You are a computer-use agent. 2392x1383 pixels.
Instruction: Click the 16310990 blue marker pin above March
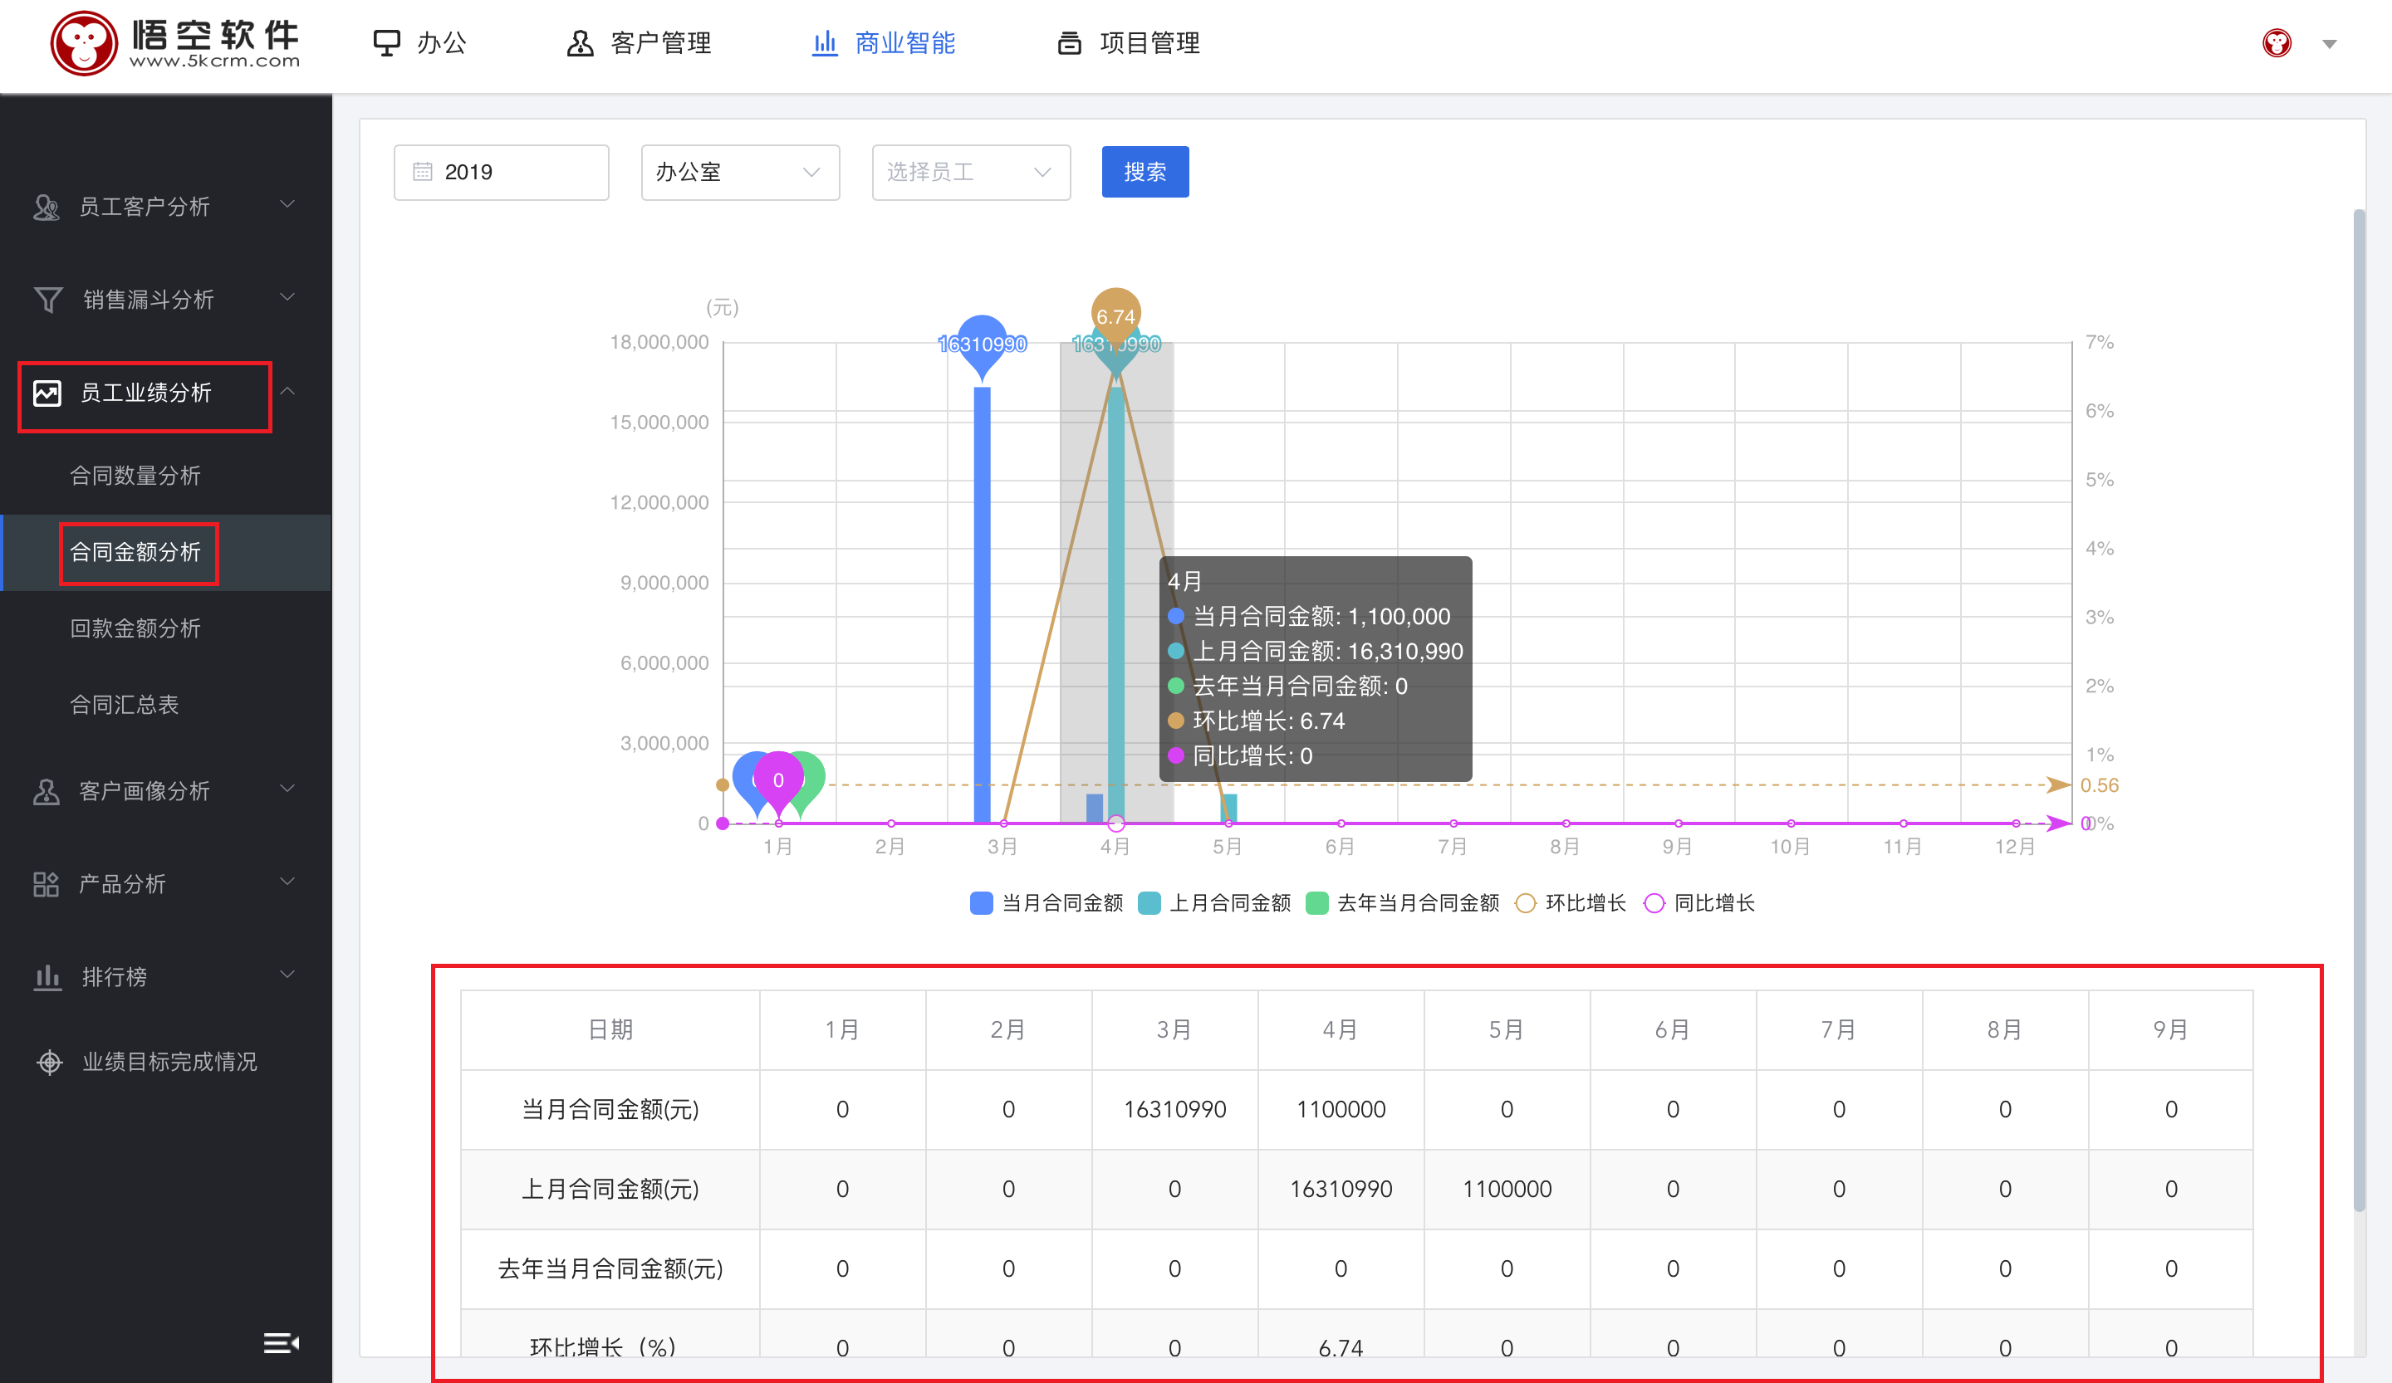click(982, 345)
